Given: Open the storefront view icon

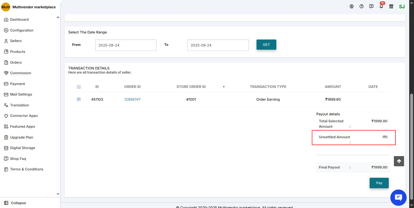Looking at the screenshot, I should (x=391, y=6).
